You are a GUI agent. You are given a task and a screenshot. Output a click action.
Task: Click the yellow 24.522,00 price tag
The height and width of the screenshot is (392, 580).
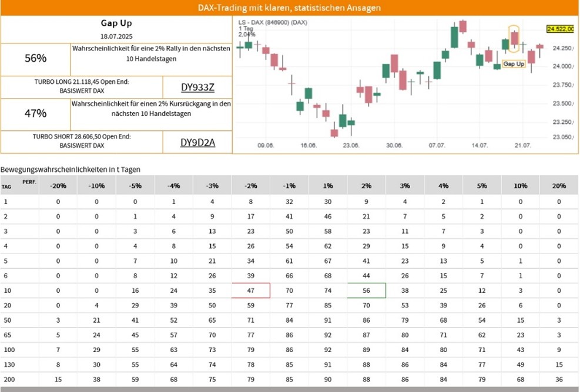click(561, 29)
